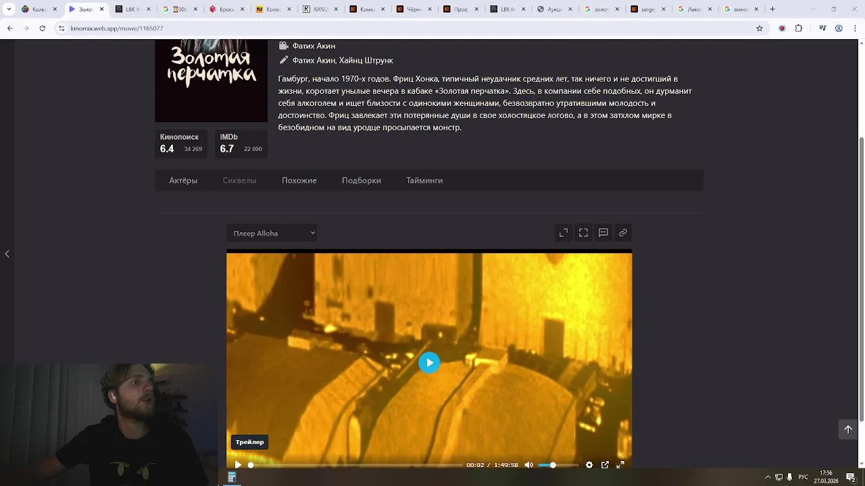The image size is (865, 486).
Task: Click the calculator app taskbar icon
Action: click(232, 477)
